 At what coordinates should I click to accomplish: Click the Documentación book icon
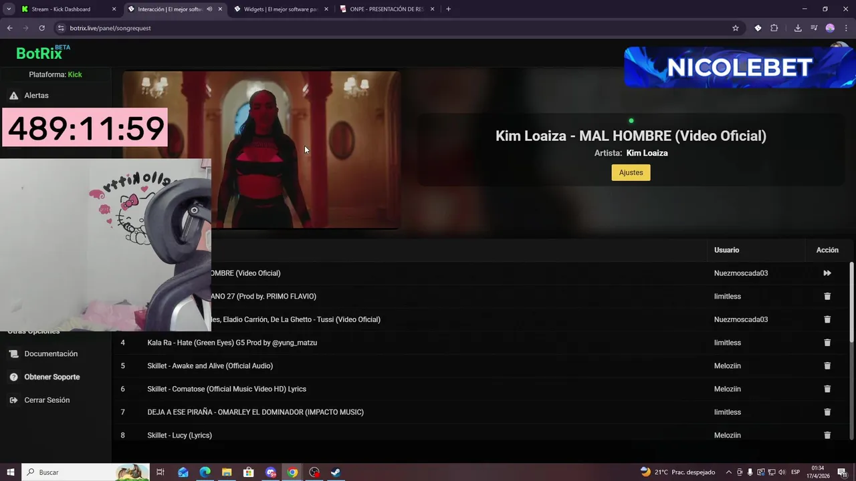pyautogui.click(x=13, y=354)
